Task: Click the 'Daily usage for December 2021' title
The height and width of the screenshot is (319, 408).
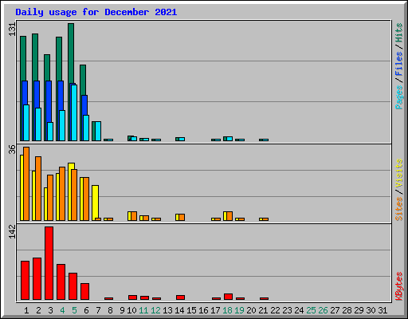Action: [x=96, y=12]
